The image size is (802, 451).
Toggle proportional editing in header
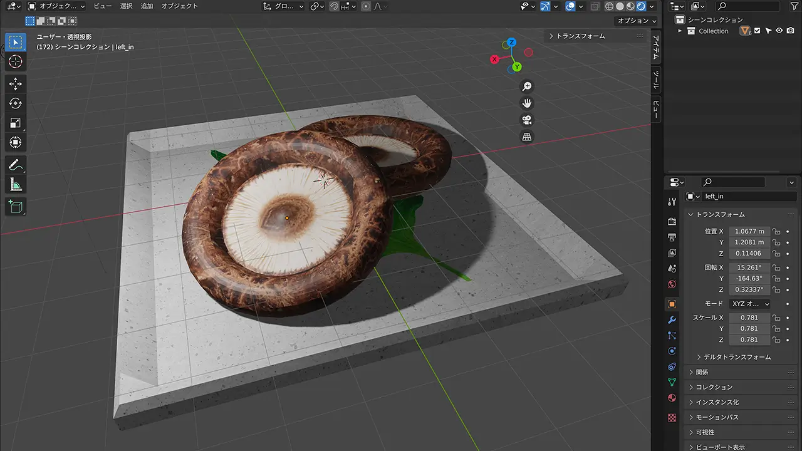pyautogui.click(x=366, y=6)
